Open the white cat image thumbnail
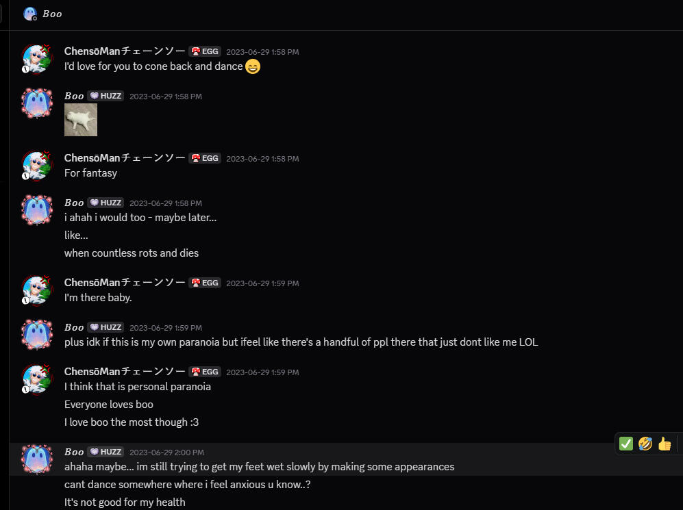The image size is (683, 510). tap(81, 120)
